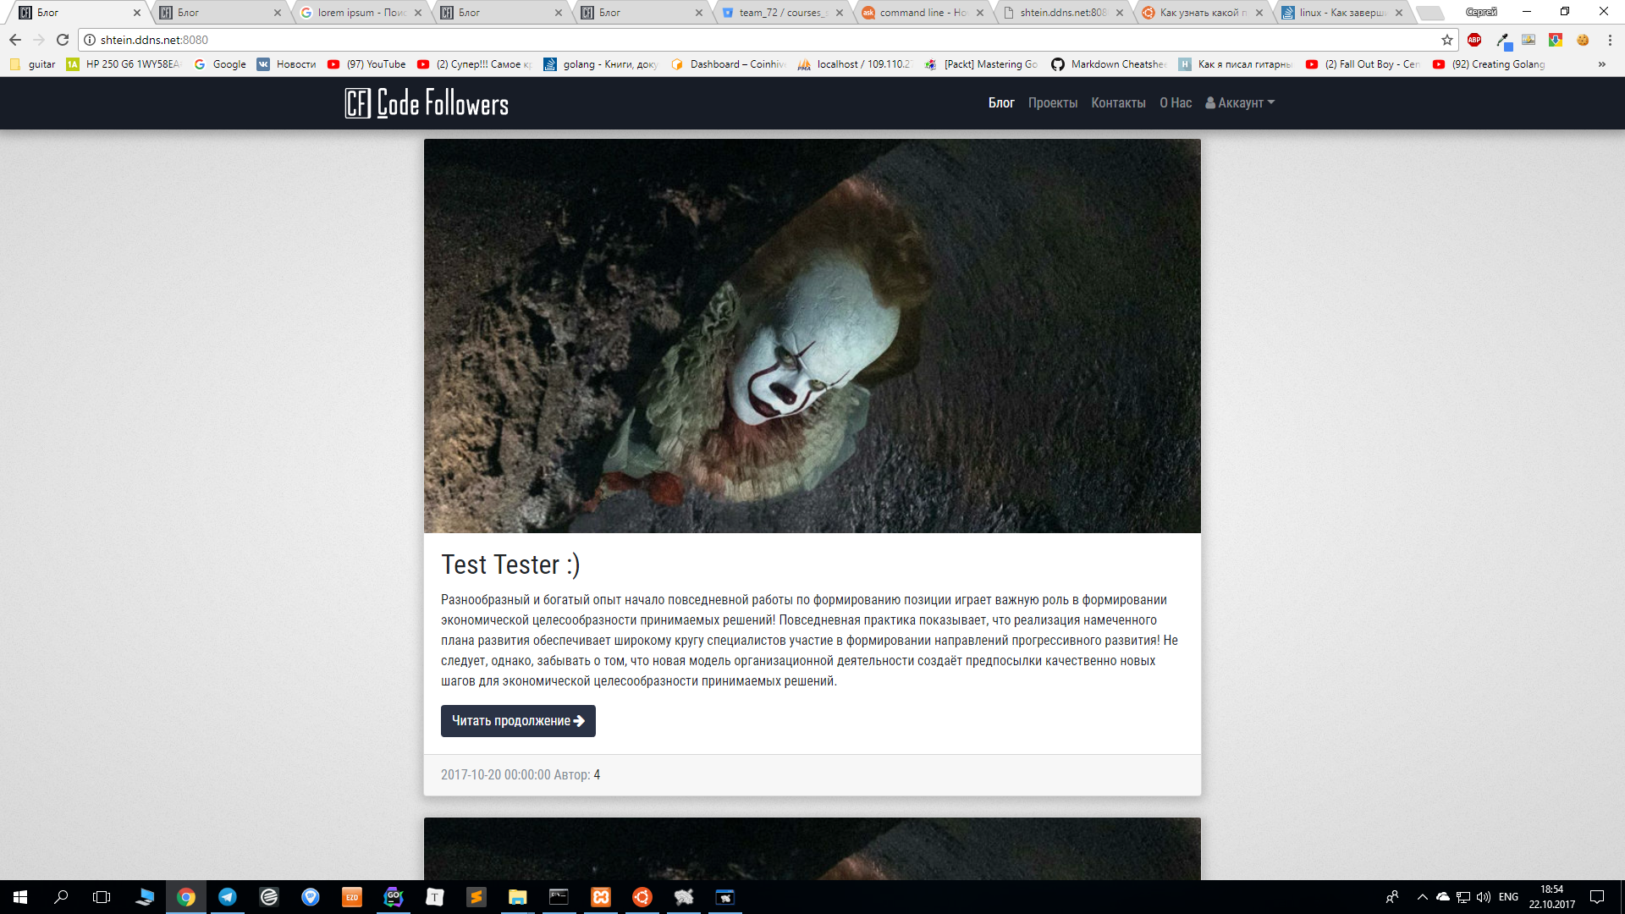The width and height of the screenshot is (1625, 914).
Task: Open a new tab button
Action: 1429,13
